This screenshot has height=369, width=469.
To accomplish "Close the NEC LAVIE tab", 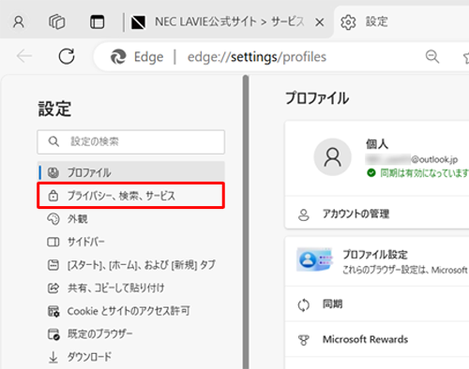I will [320, 22].
